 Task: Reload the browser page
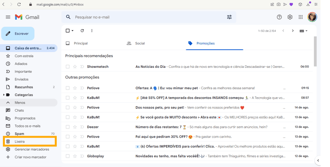(19, 5)
